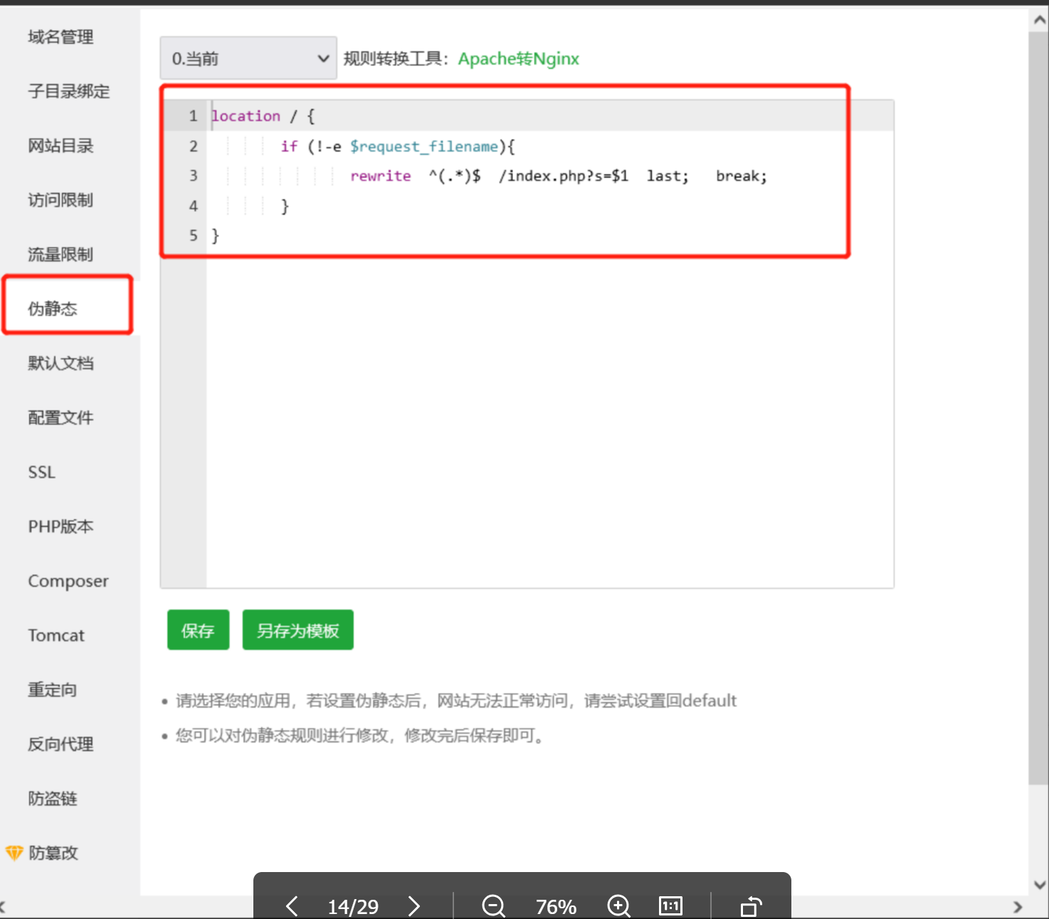
Task: Open the 防篡改 menu item
Action: [x=53, y=853]
